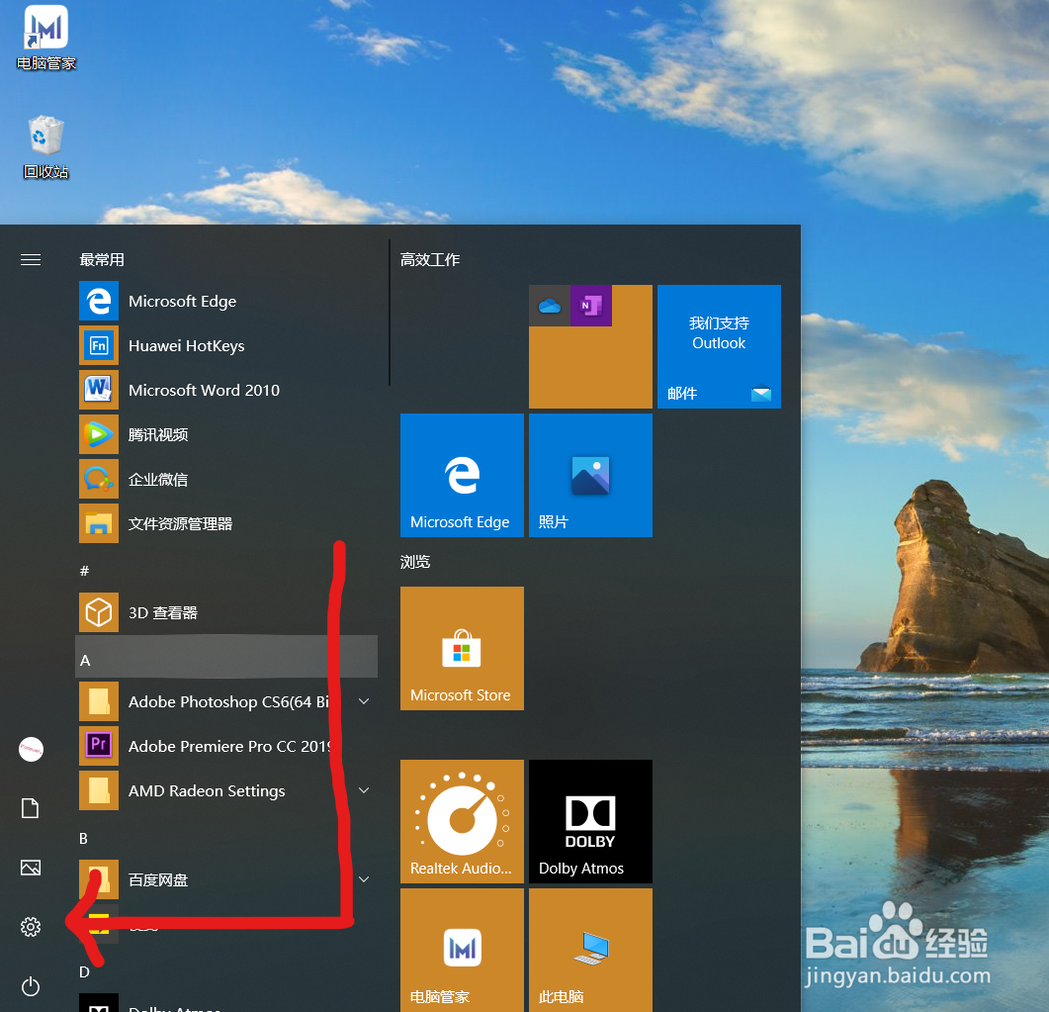
Task: Launch 腾讯视频 app
Action: click(227, 434)
